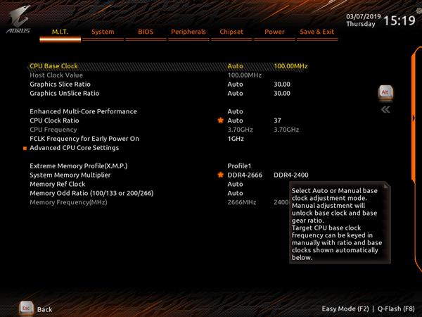Image resolution: width=422 pixels, height=317 pixels.
Task: Switch to Easy Mode (F2)
Action: 345,309
